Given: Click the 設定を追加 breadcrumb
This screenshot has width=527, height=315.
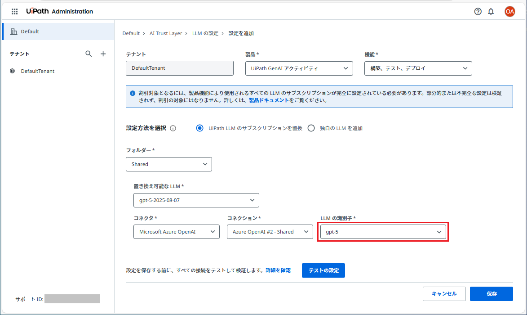Looking at the screenshot, I should [241, 33].
